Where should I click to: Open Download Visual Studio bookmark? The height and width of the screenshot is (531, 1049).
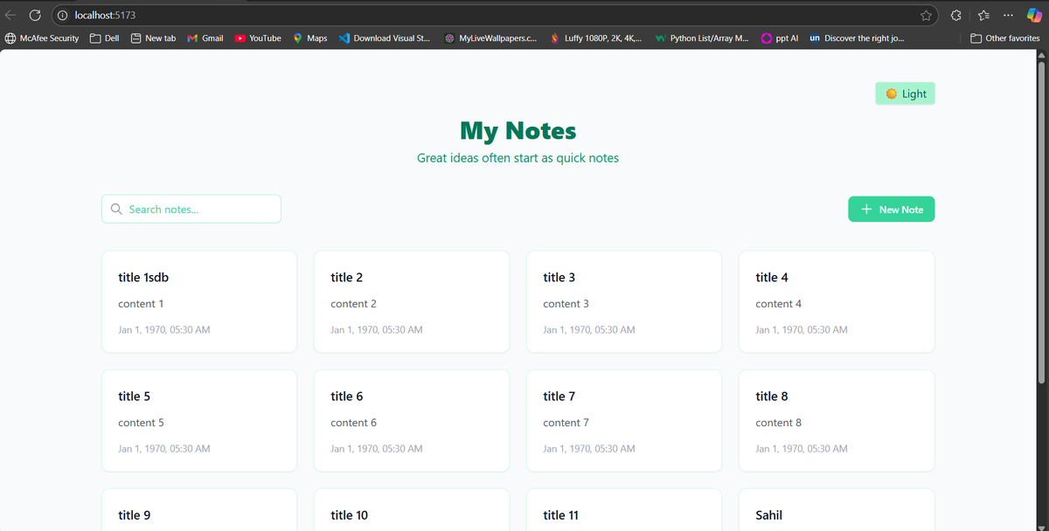pos(384,38)
